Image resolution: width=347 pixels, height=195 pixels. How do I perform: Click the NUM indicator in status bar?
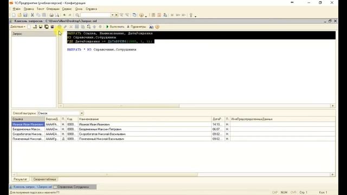pyautogui.click(x=284, y=193)
